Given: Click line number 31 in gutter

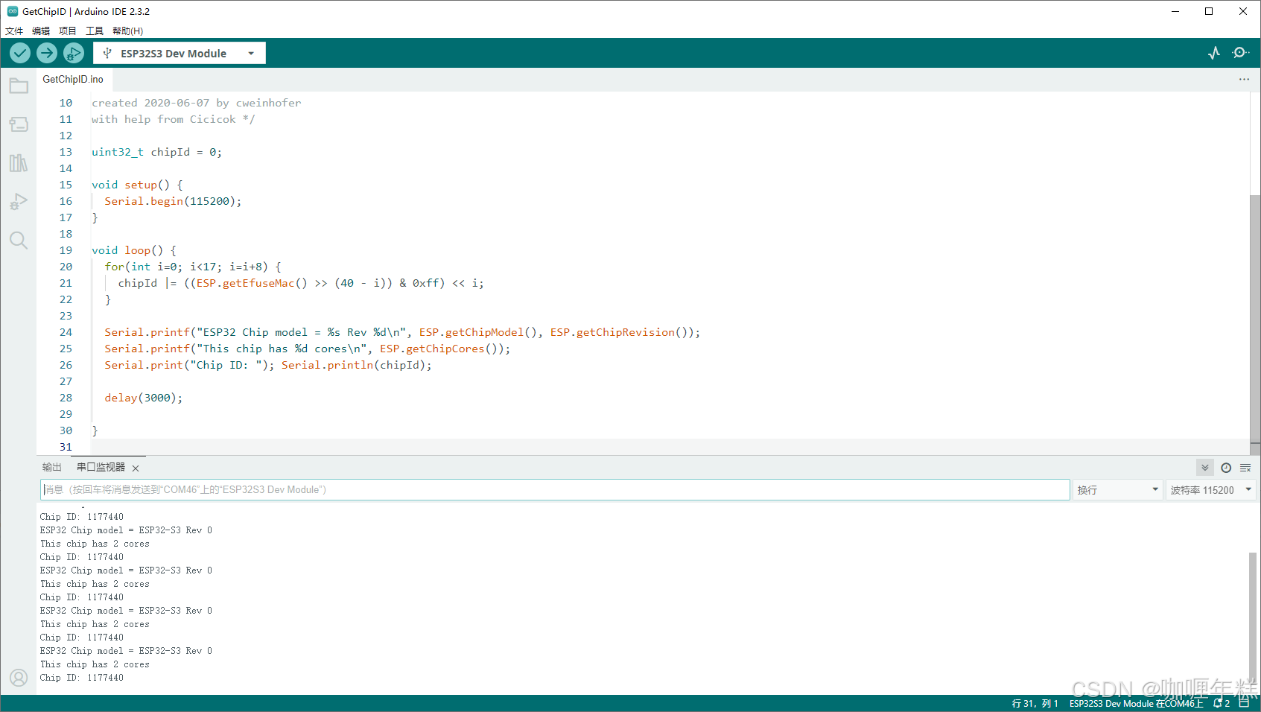Looking at the screenshot, I should click(66, 447).
